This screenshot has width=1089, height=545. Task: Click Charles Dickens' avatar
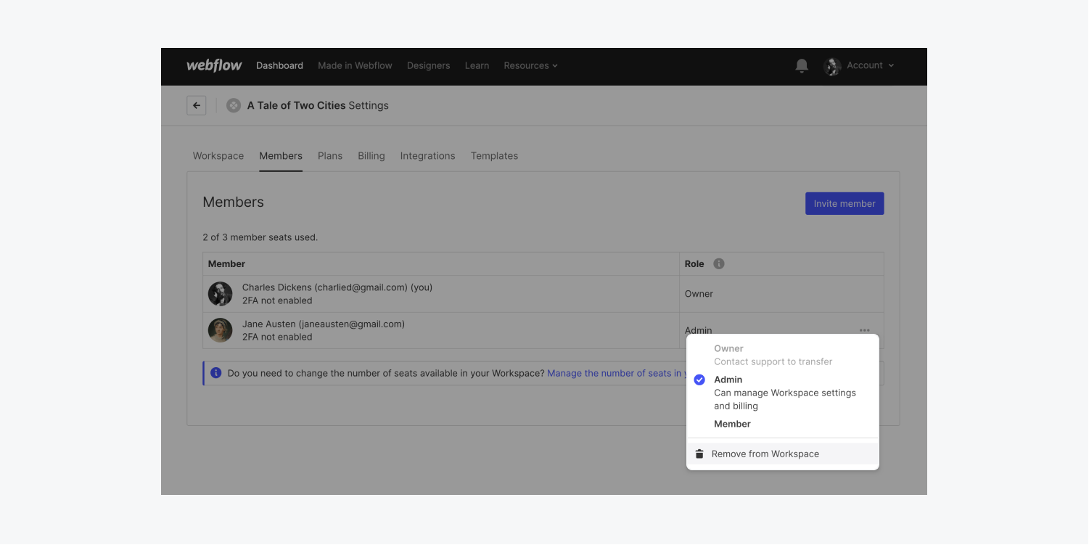click(x=221, y=294)
